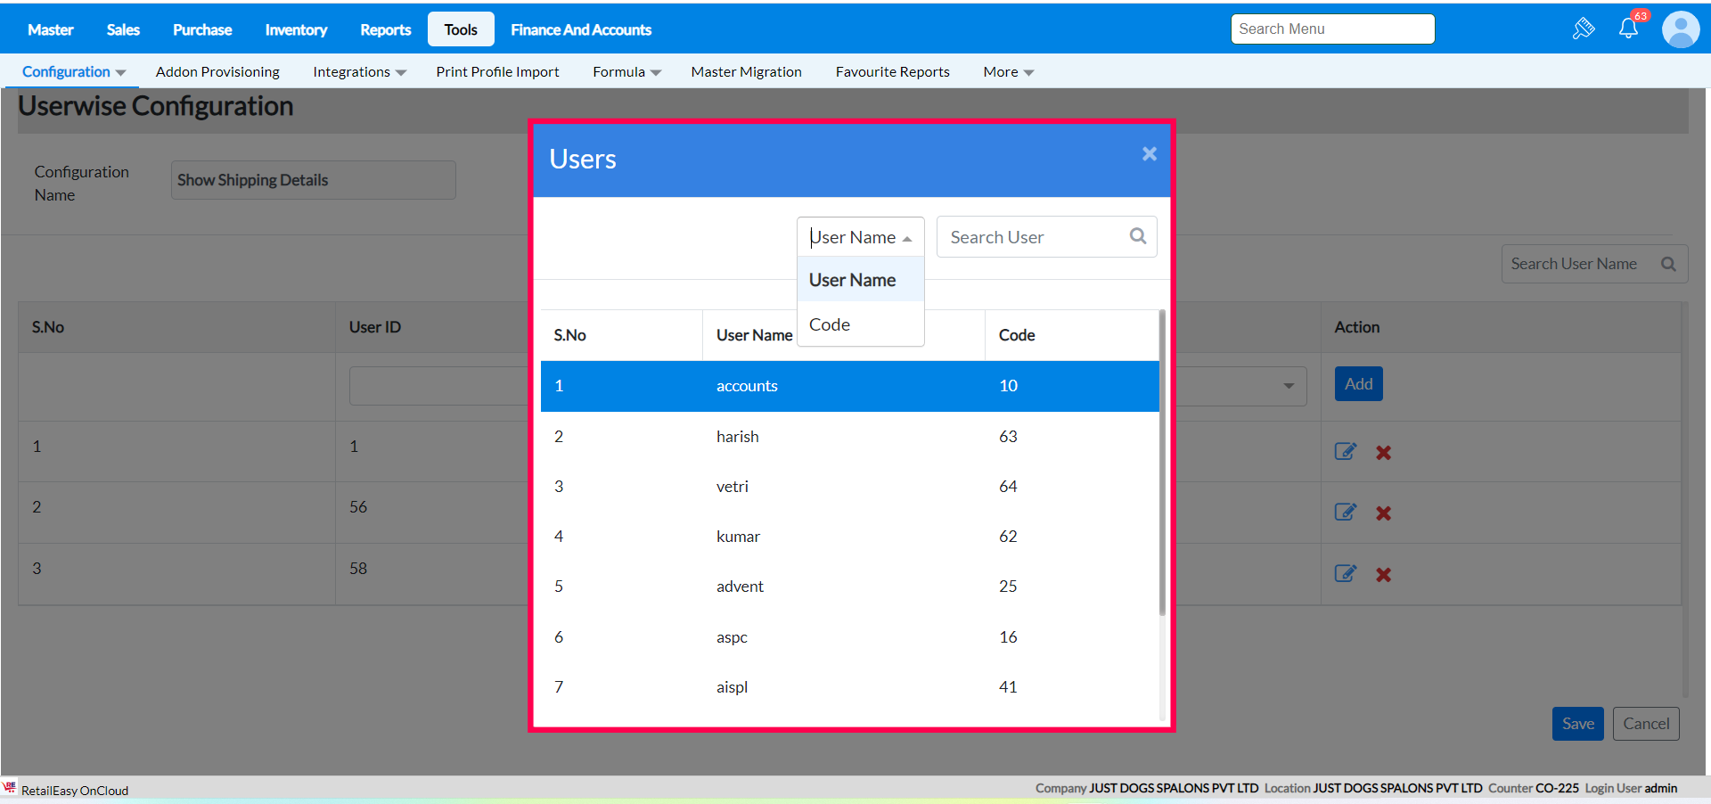1711x804 pixels.
Task: Delete the row with User ID 58
Action: pyautogui.click(x=1383, y=575)
